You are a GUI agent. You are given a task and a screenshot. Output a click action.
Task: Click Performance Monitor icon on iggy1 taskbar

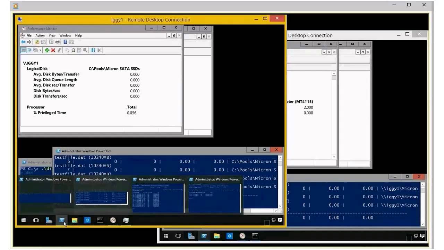(x=113, y=220)
